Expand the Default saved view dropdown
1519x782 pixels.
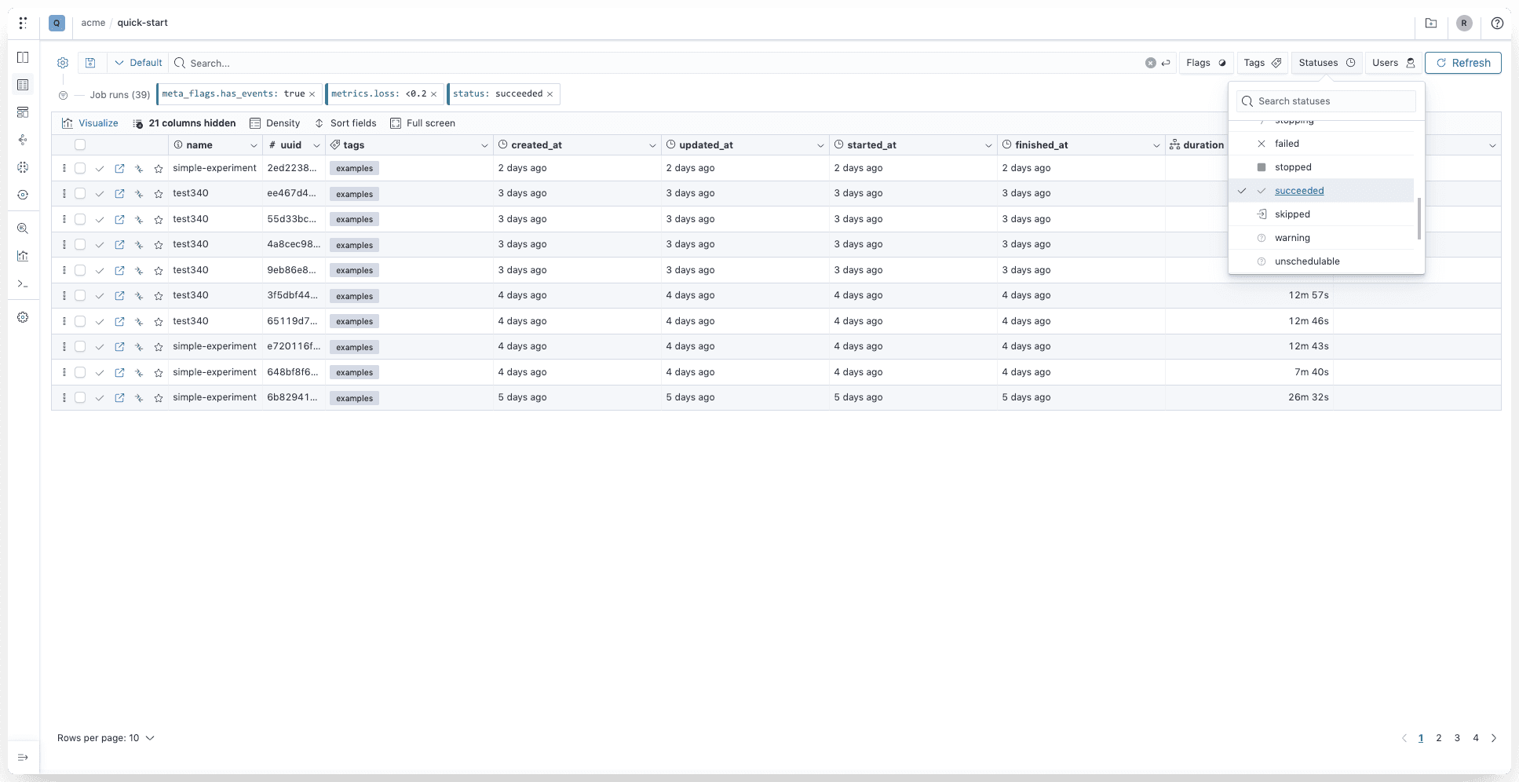pyautogui.click(x=138, y=62)
